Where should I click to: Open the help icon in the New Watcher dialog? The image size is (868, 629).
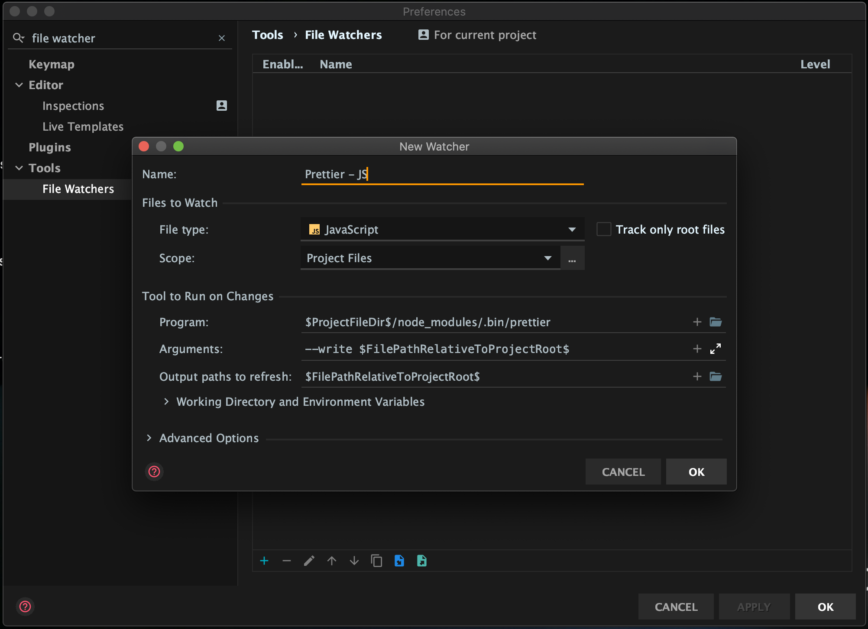click(x=154, y=472)
